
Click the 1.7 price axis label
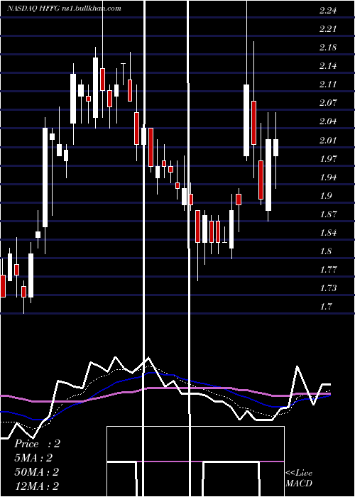pyautogui.click(x=325, y=307)
